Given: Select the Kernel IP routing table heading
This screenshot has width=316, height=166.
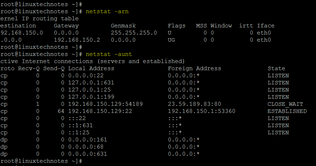Looking at the screenshot, I should (39, 19).
